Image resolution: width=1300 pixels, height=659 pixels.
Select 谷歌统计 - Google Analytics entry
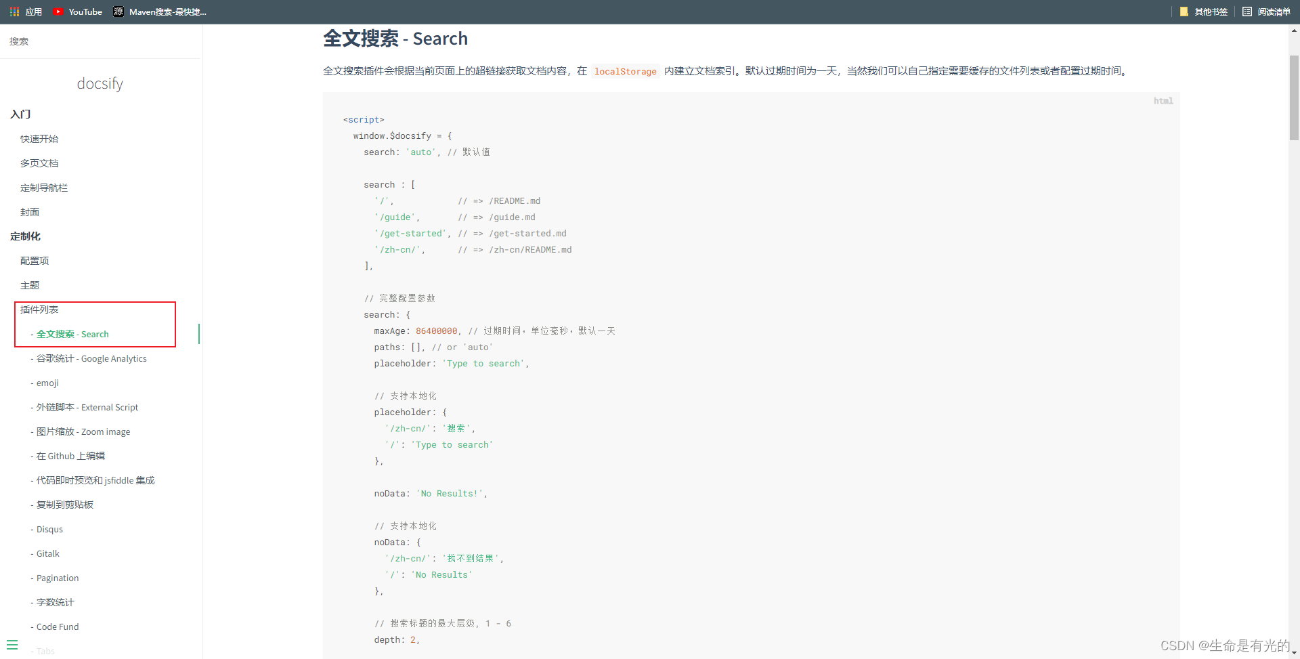91,358
